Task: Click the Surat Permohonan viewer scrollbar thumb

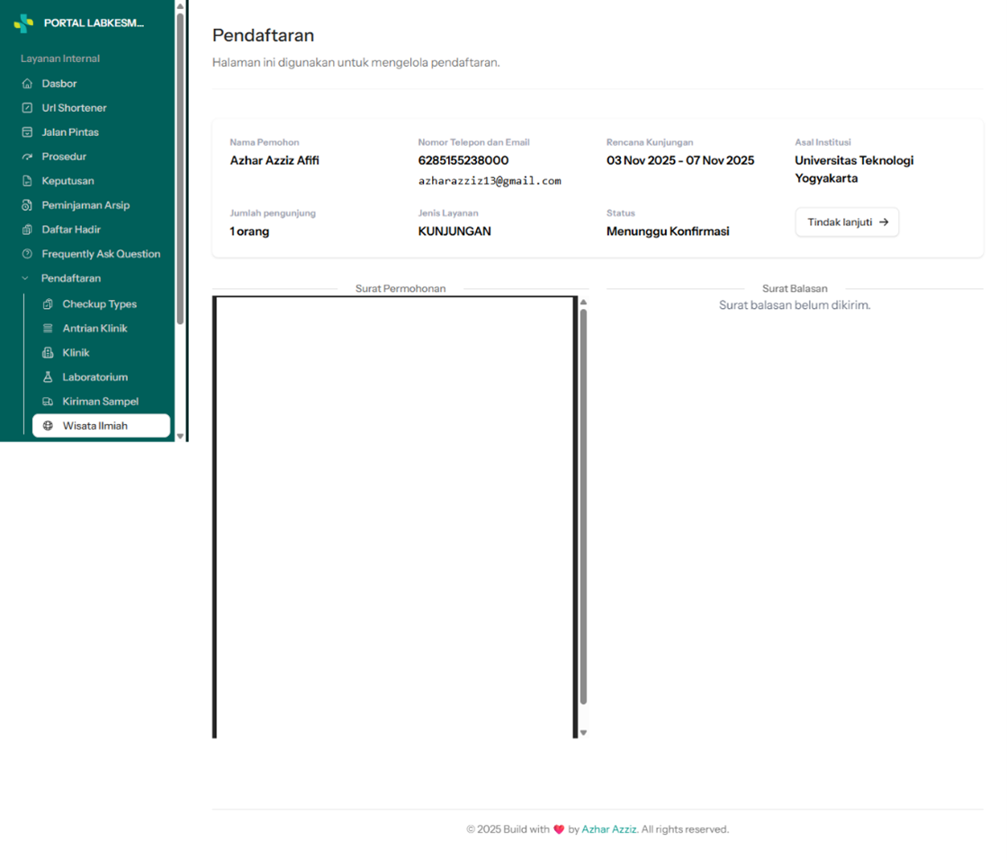Action: coord(584,507)
